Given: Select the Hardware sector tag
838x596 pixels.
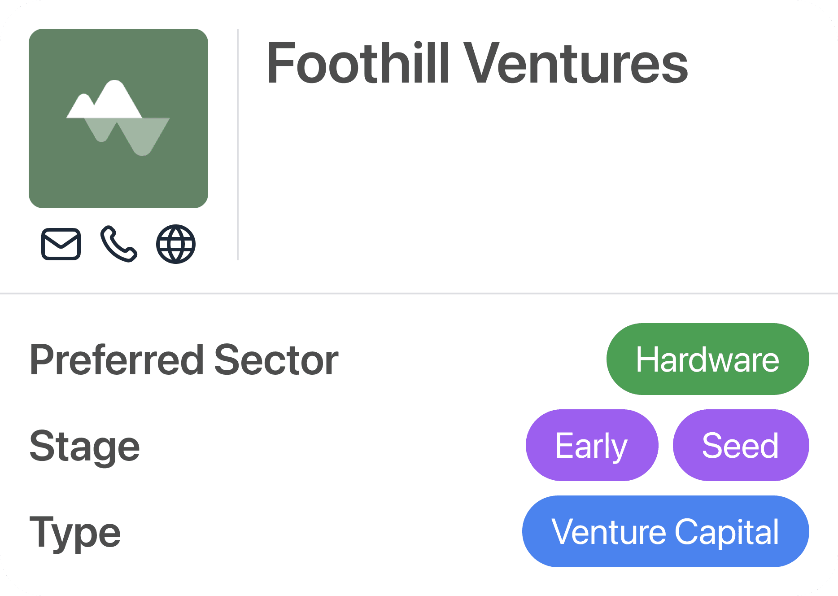Looking at the screenshot, I should pos(707,359).
